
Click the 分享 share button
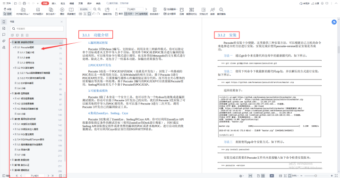coord(315,3)
